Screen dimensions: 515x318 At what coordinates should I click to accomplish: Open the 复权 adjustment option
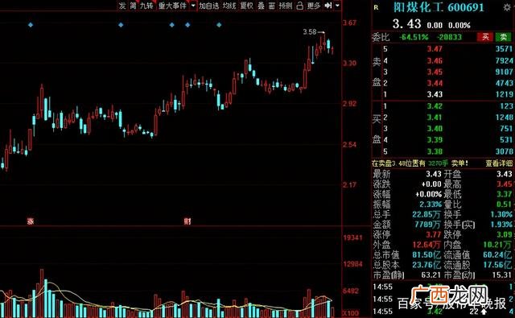[246, 6]
